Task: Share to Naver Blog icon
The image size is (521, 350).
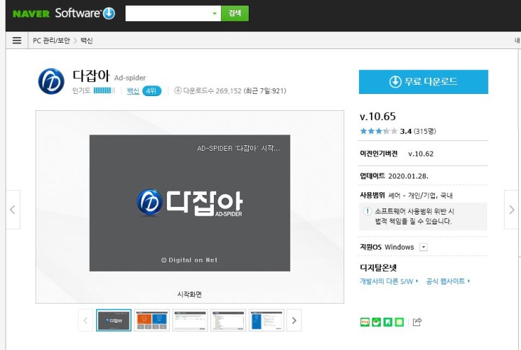Action: [365, 322]
